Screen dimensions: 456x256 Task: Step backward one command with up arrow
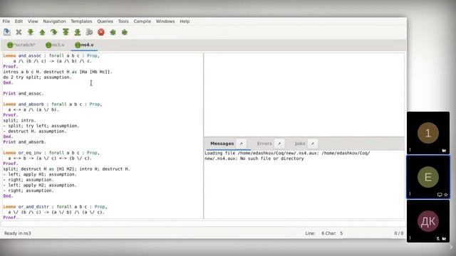tap(42, 32)
